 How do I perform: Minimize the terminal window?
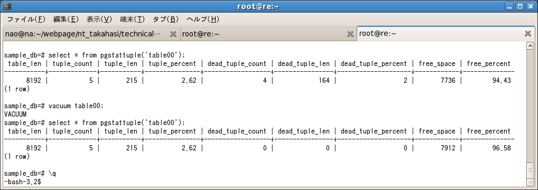click(x=510, y=6)
